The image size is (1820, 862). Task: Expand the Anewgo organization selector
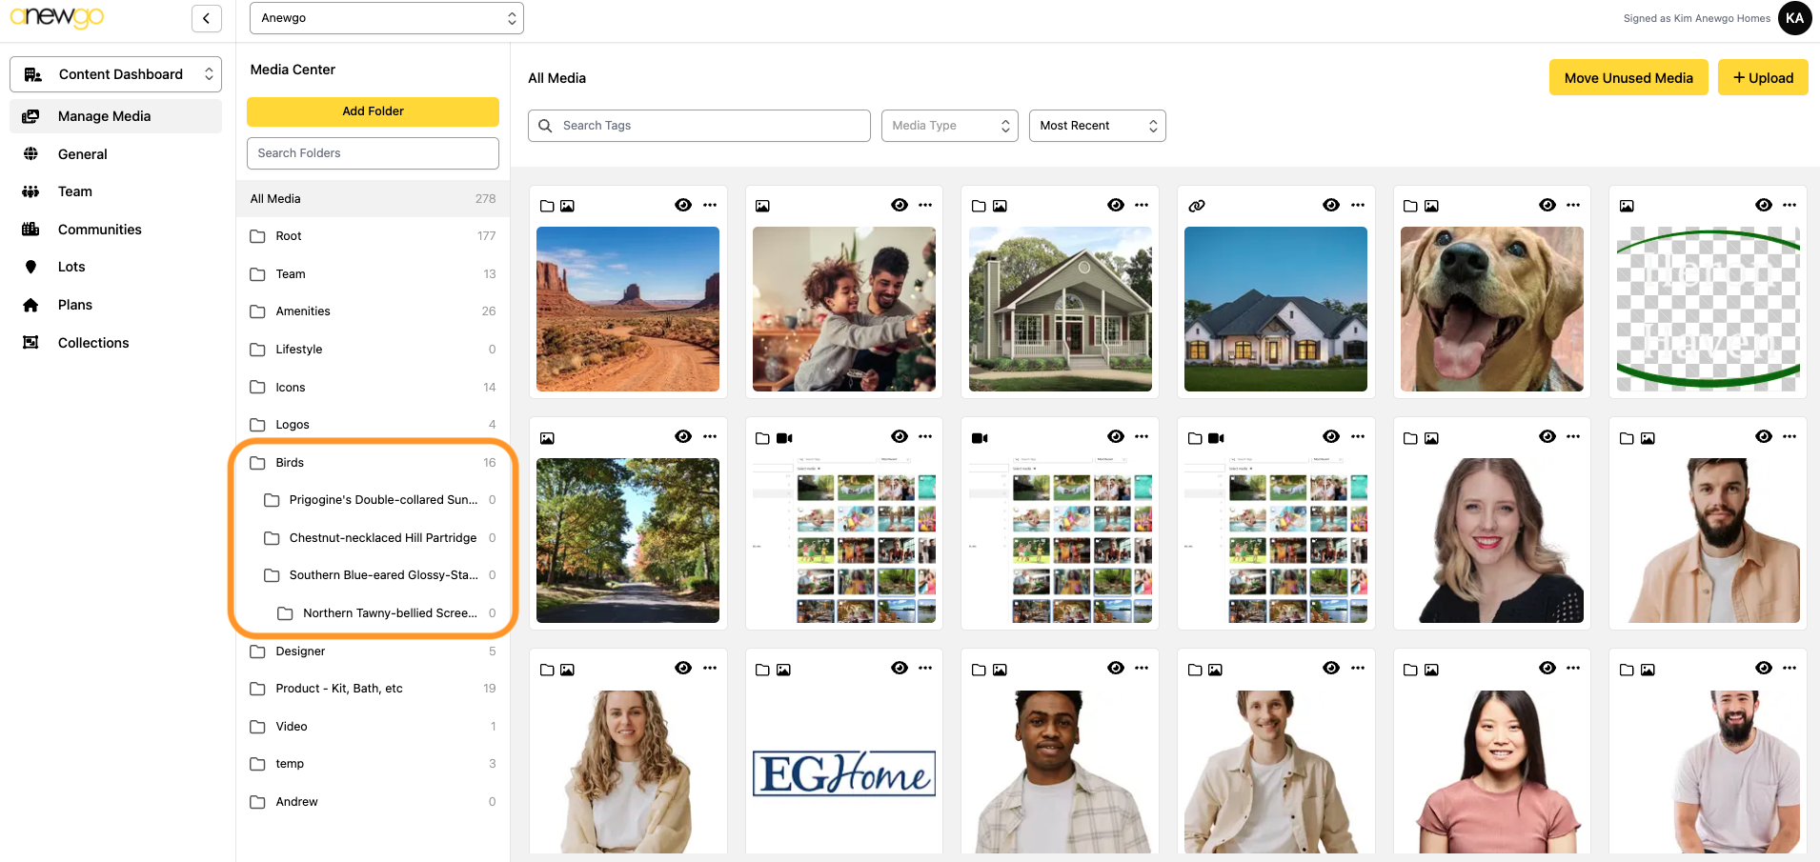[x=386, y=18]
